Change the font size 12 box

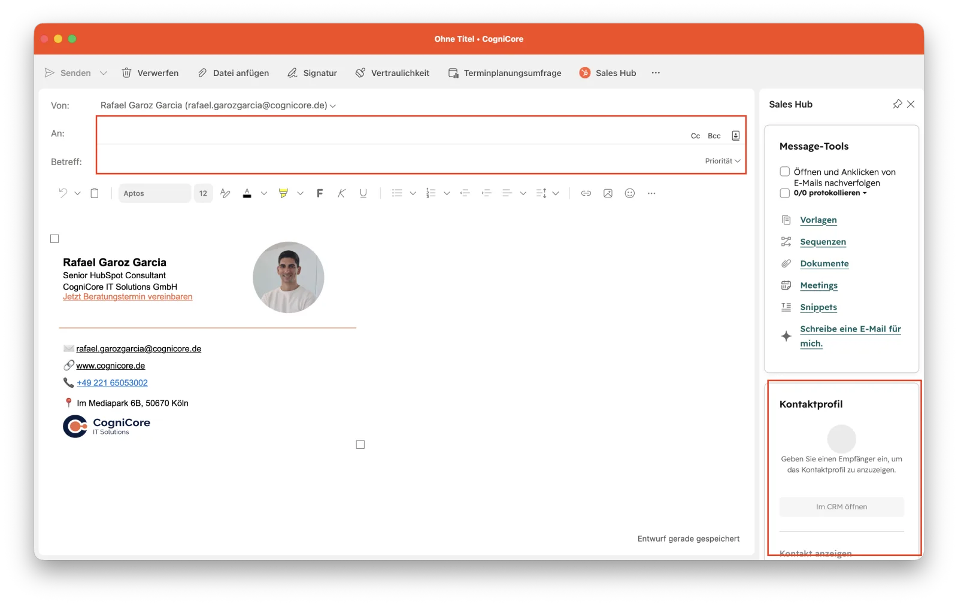tap(203, 193)
